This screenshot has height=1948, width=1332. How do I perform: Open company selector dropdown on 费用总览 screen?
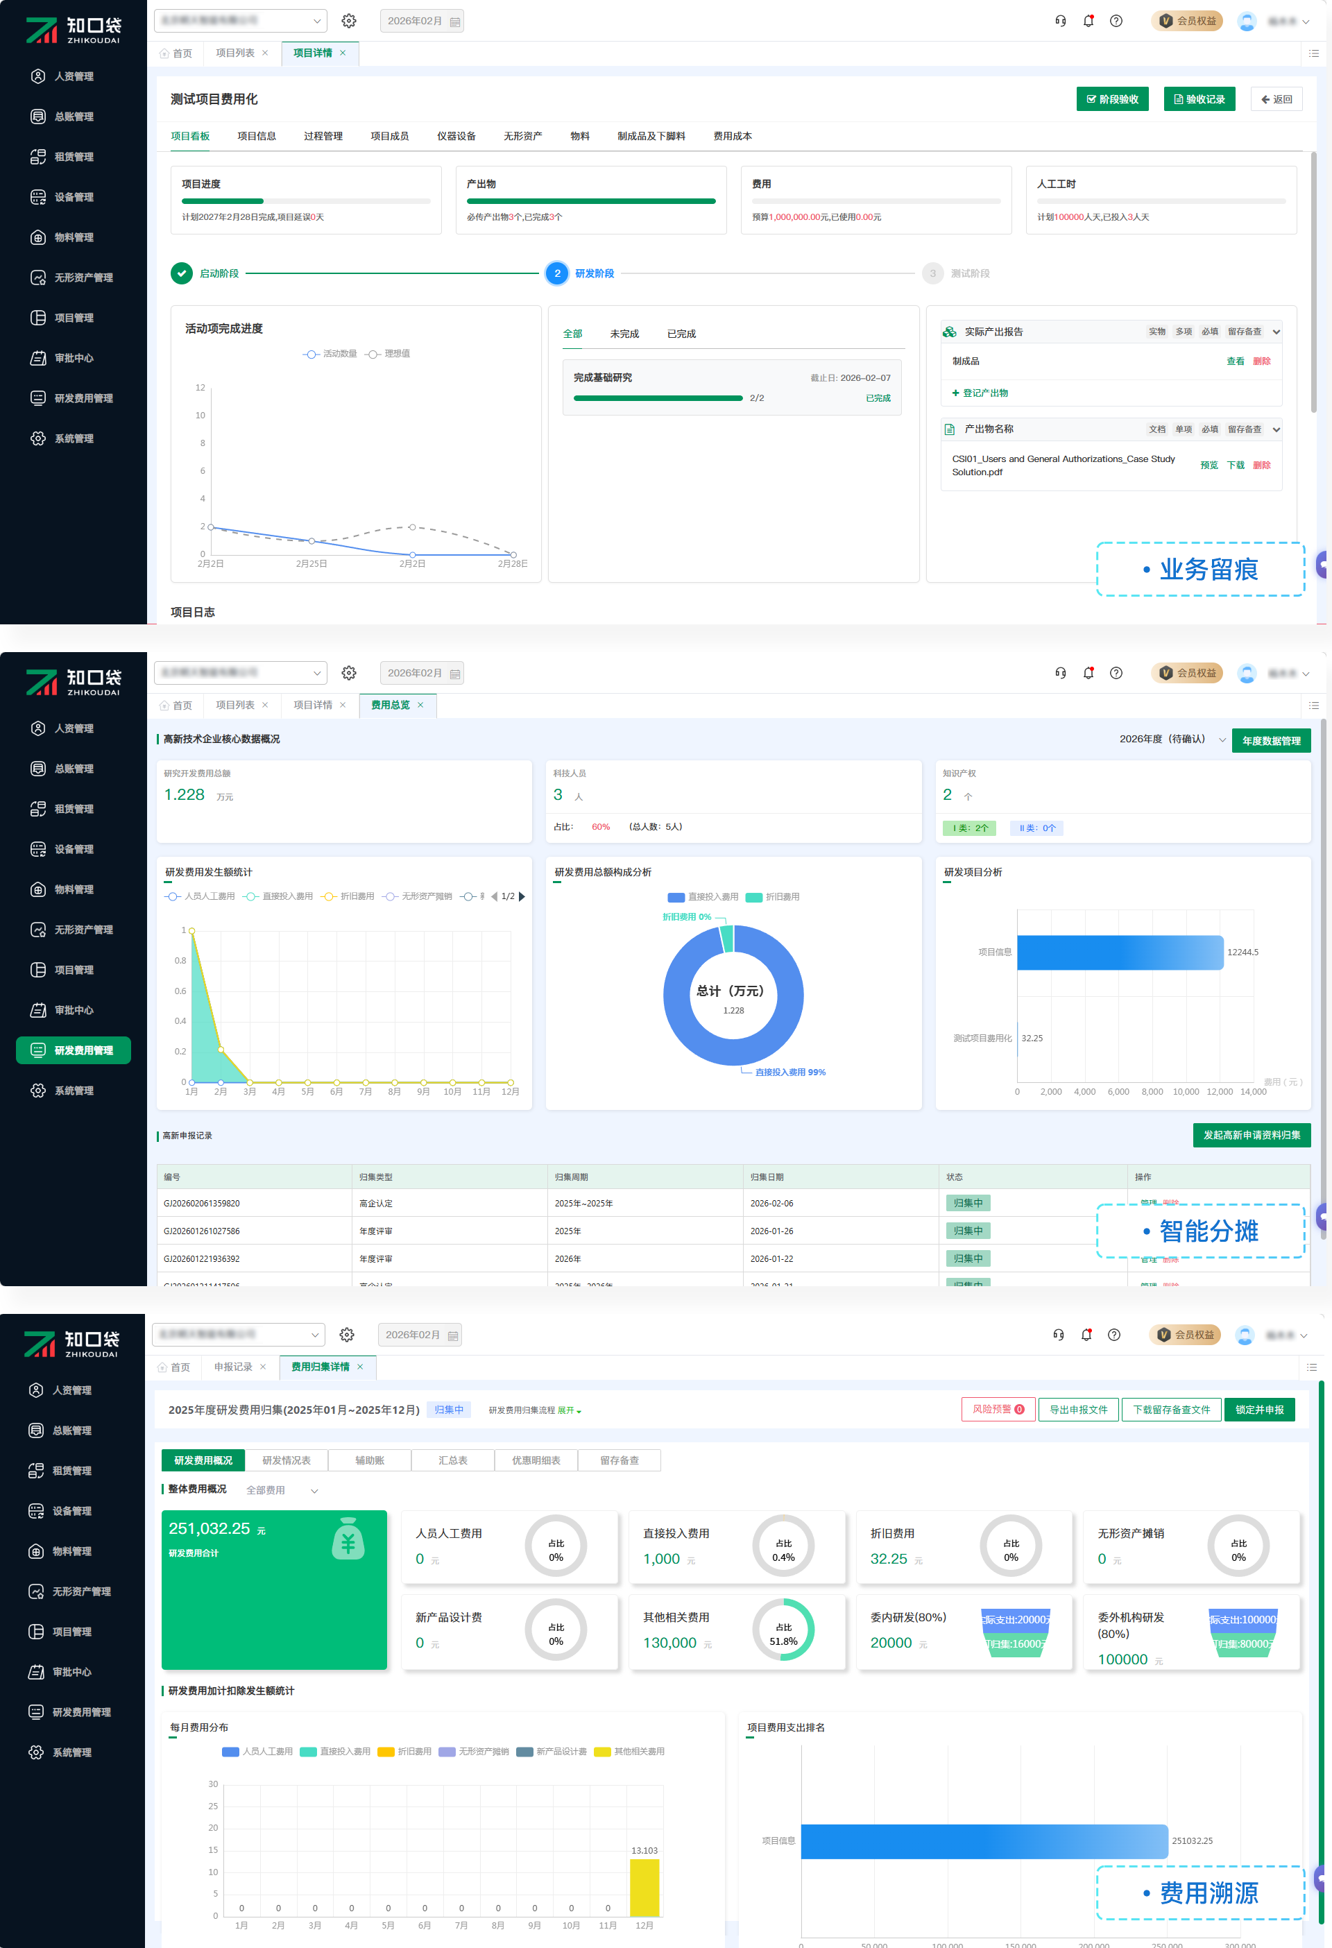[241, 673]
